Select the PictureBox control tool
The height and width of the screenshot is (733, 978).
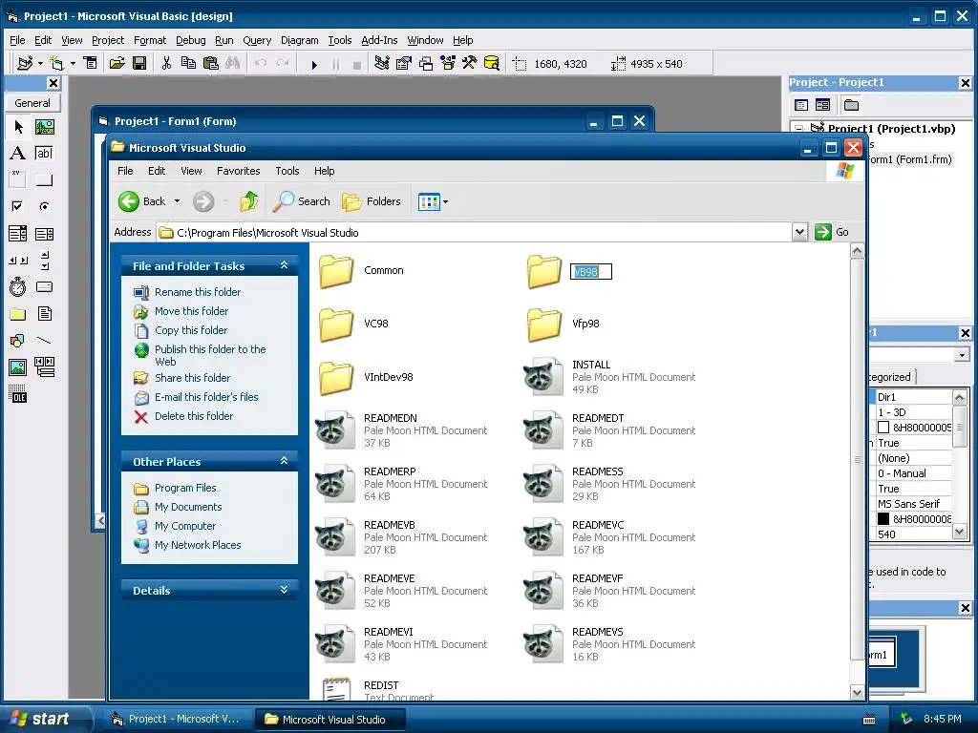(x=44, y=127)
